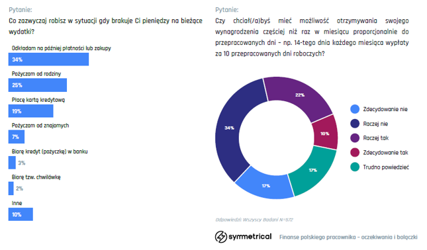Viewport: 427px width, 250px height.
Task: Click the 10% Inne bar
Action: (21, 214)
